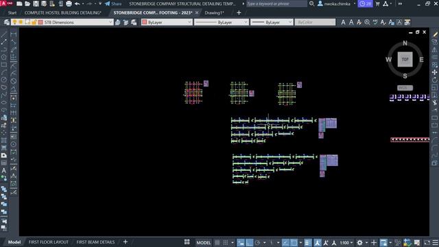Image resolution: width=439 pixels, height=247 pixels.
Task: Switch to the Model layout tab
Action: (14, 242)
